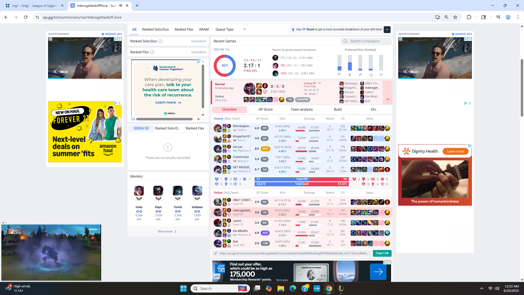The image size is (524, 295).
Task: Mute the tab audio speaker icon
Action: [x=121, y=5]
